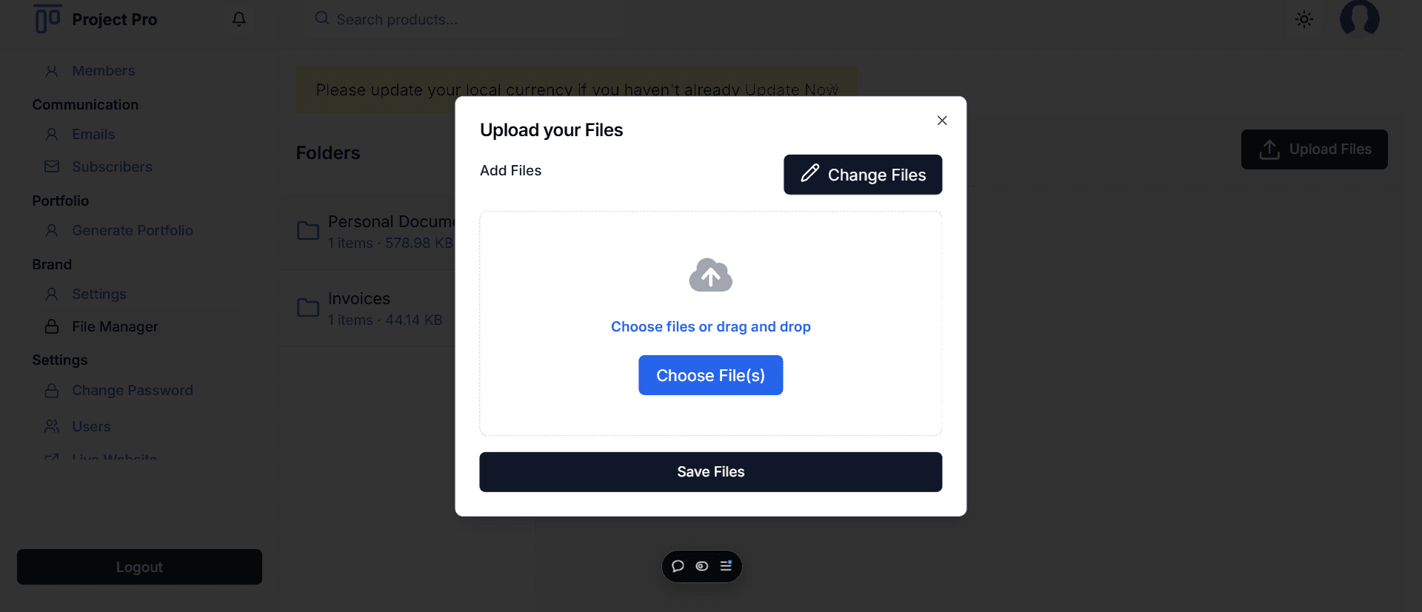
Task: Close the Upload your Files dialog
Action: 941,121
